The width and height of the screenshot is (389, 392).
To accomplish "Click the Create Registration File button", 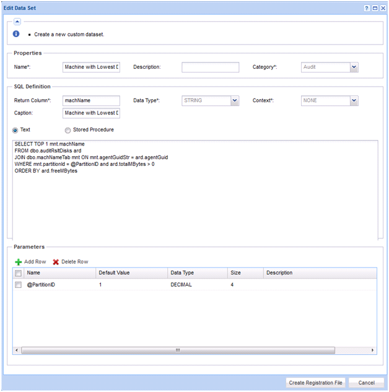I will 315,383.
